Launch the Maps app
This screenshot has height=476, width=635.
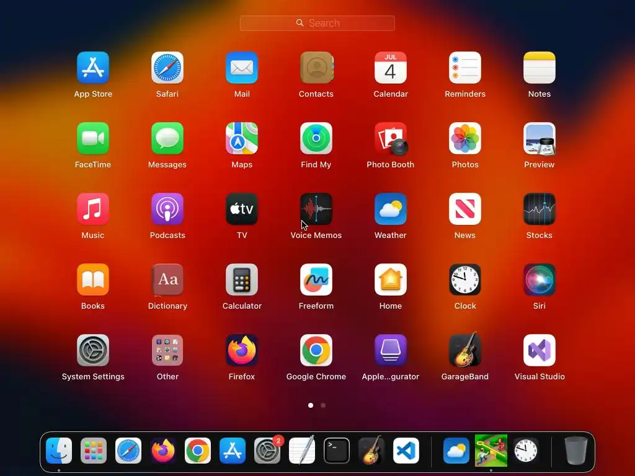click(x=242, y=138)
